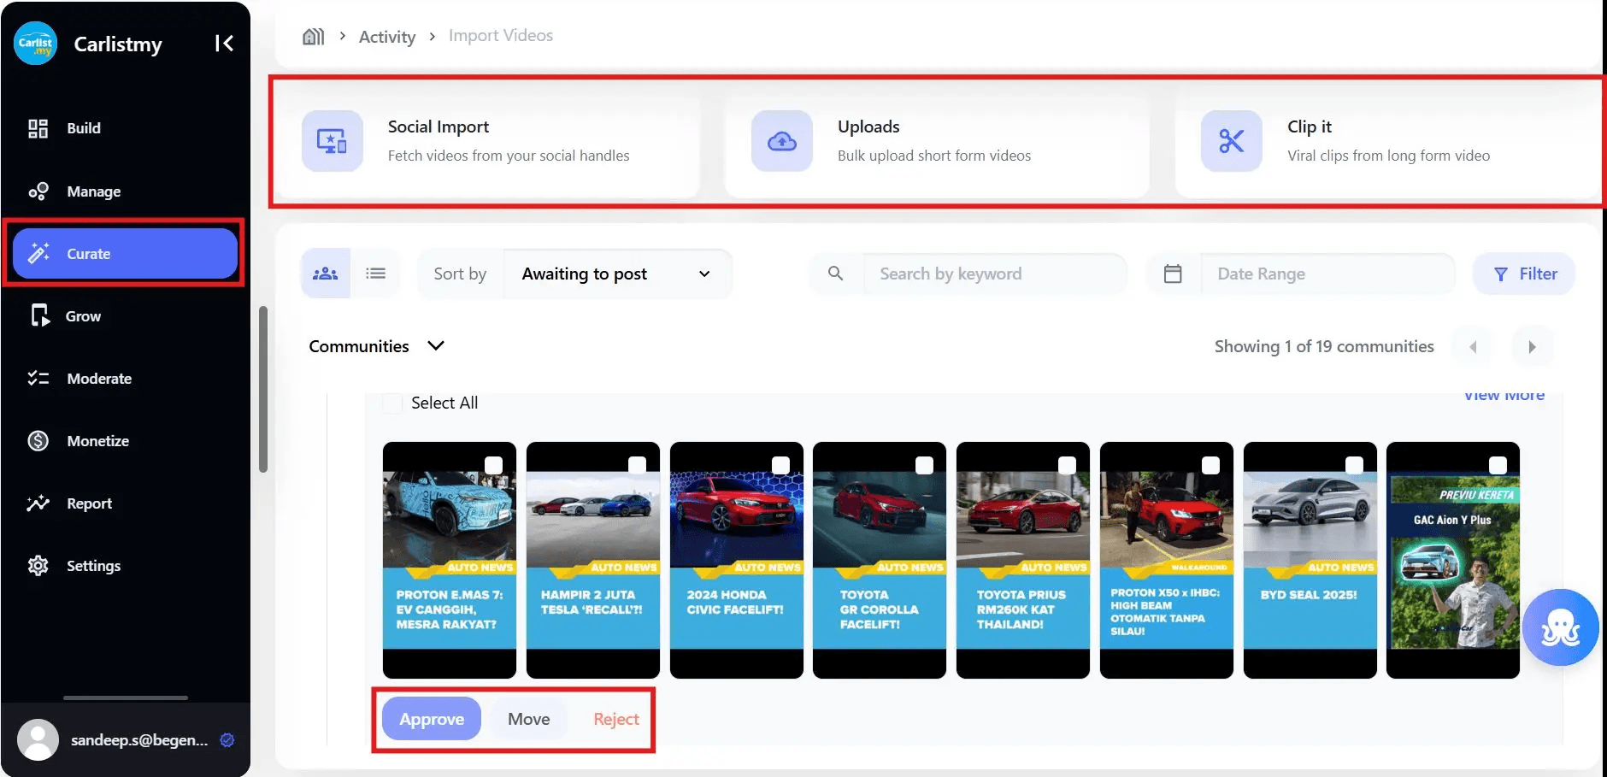The image size is (1607, 777).
Task: Navigate to Activity breadcrumb
Action: click(x=387, y=37)
